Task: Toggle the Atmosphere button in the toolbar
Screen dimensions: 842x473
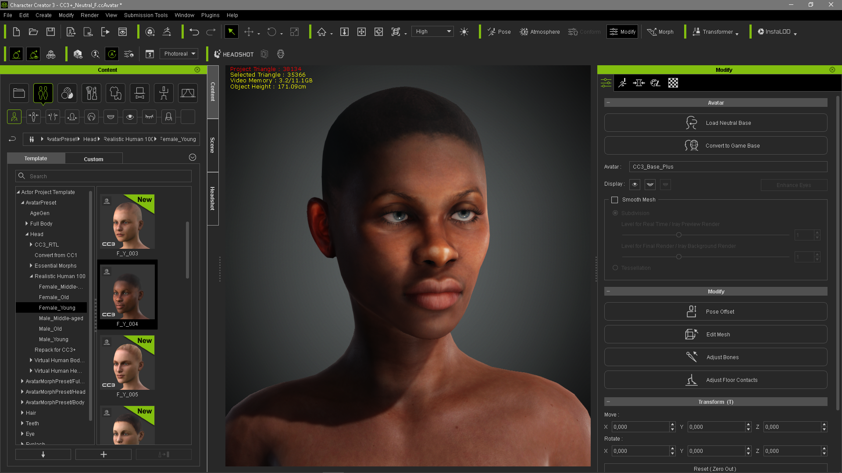Action: point(539,32)
